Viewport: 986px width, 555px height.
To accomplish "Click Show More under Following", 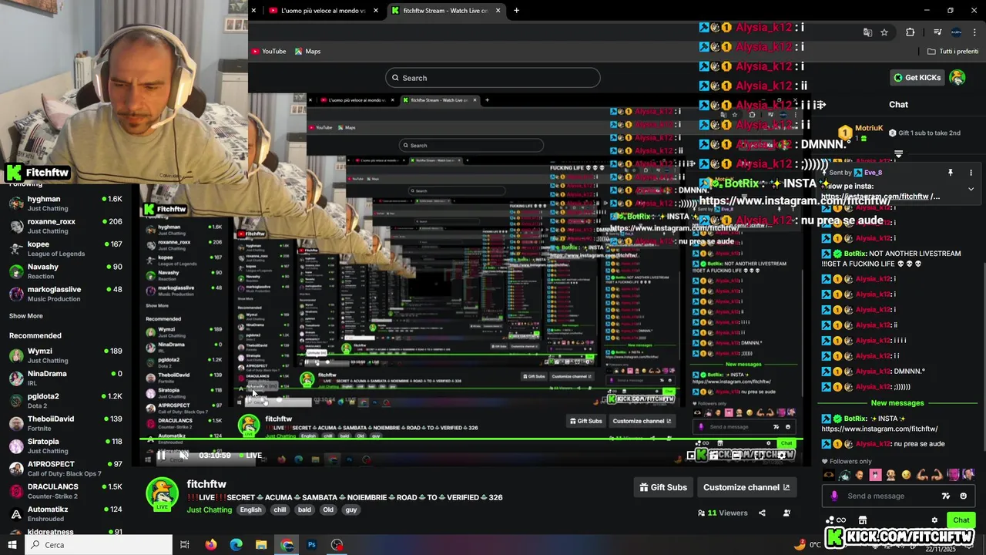I will tap(26, 316).
